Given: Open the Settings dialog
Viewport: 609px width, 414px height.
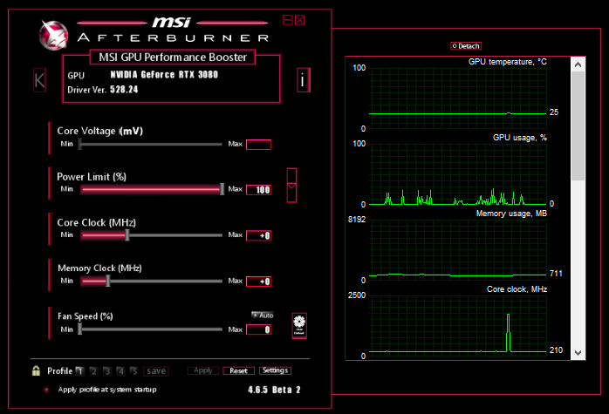Looking at the screenshot, I should click(x=275, y=370).
